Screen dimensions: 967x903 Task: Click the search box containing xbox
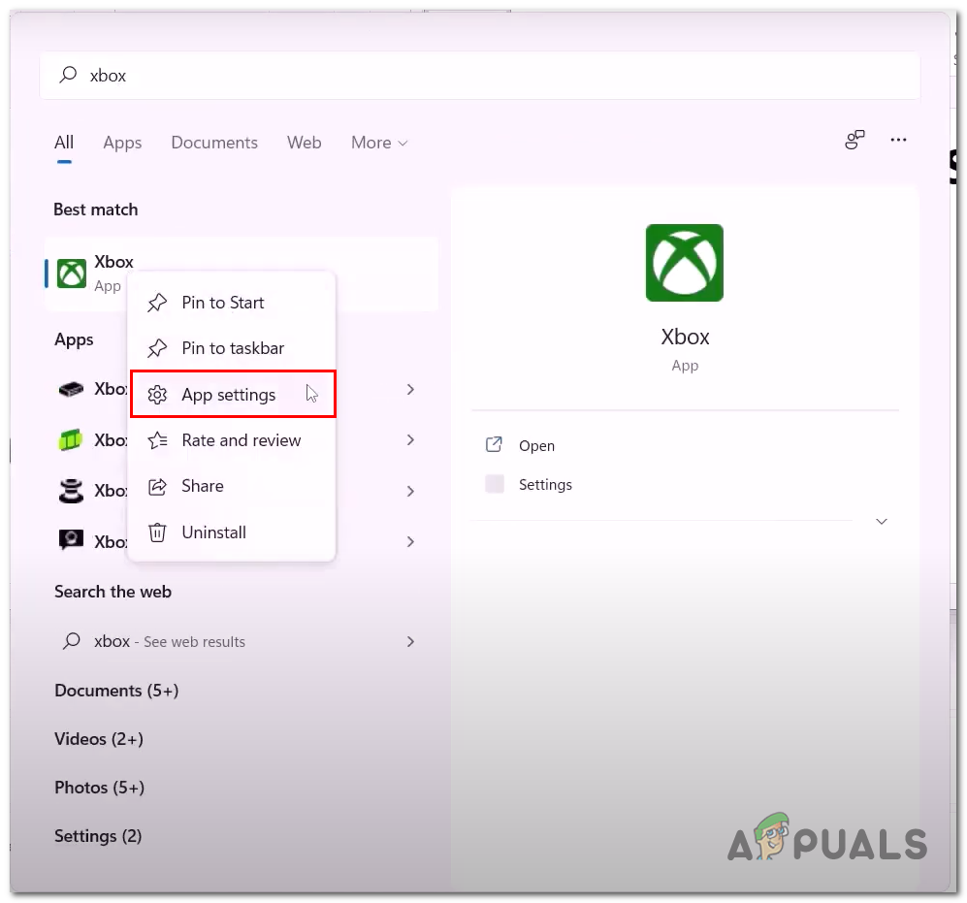(x=480, y=76)
